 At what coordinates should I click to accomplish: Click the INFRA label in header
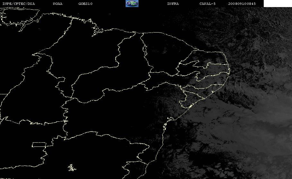173,4
